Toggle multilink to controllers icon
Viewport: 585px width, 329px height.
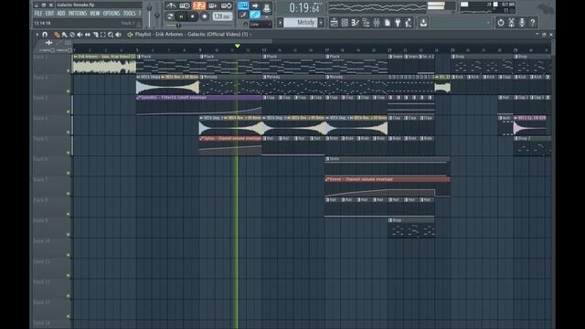click(x=255, y=15)
